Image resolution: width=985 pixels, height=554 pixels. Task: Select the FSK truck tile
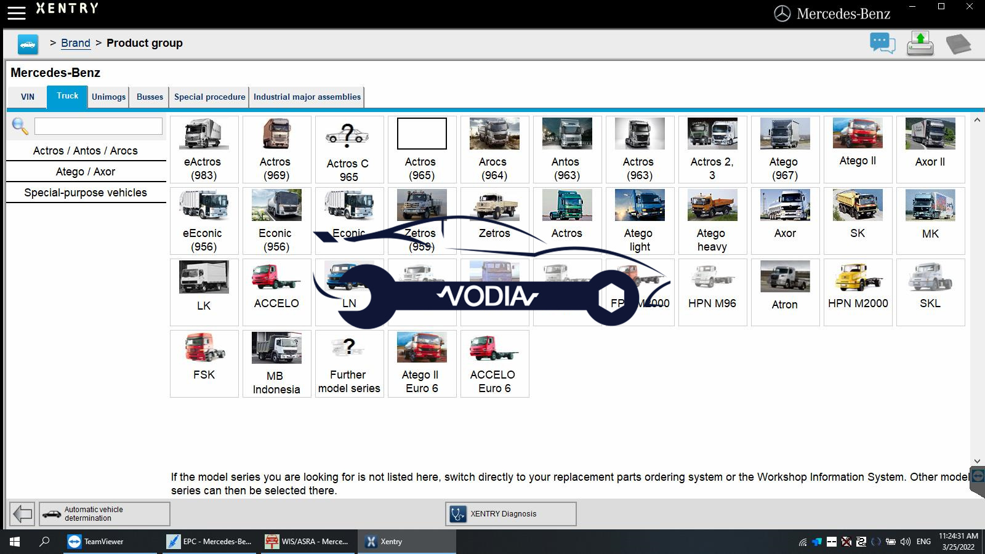(204, 364)
